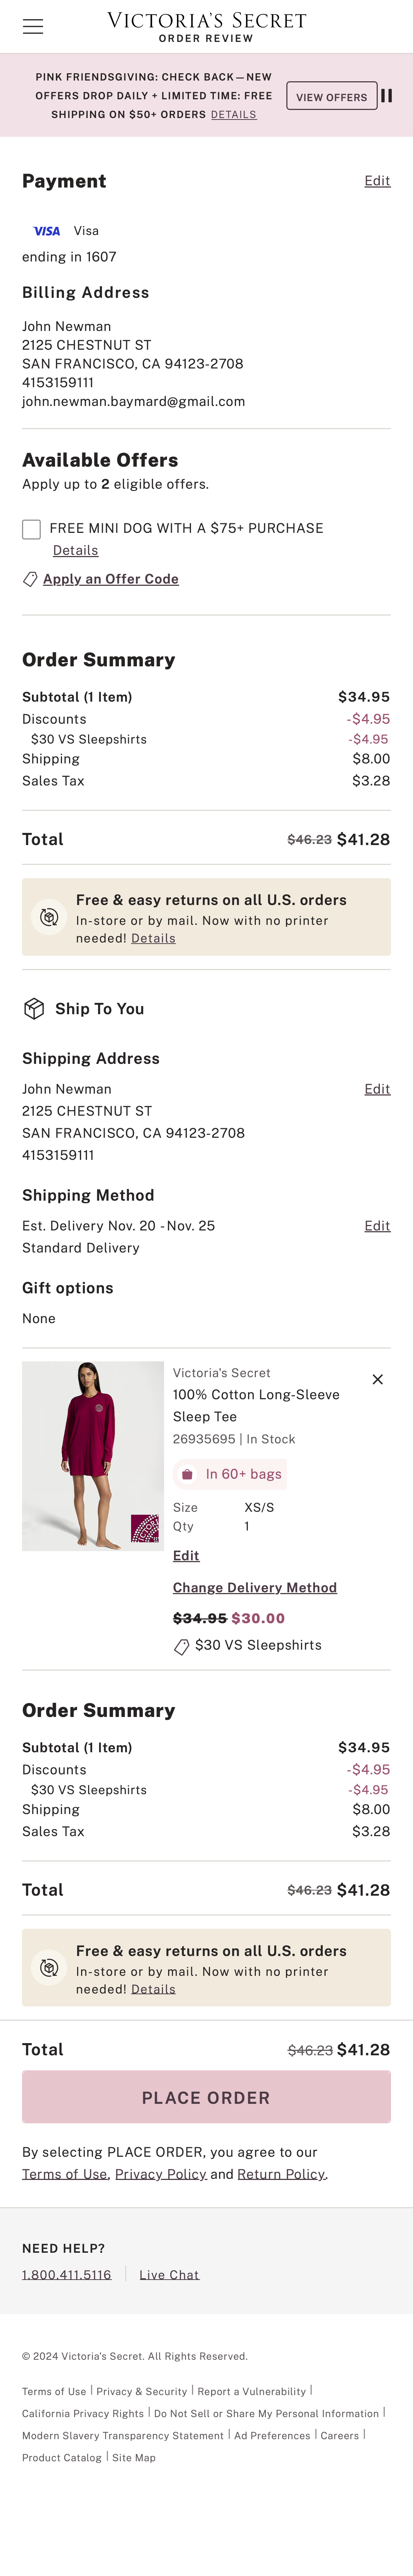Open Details for free returns info
The height and width of the screenshot is (2576, 413).
[153, 938]
